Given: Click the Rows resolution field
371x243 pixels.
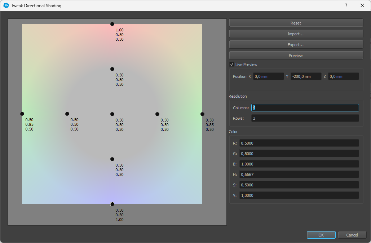Looking at the screenshot, I should (x=305, y=118).
